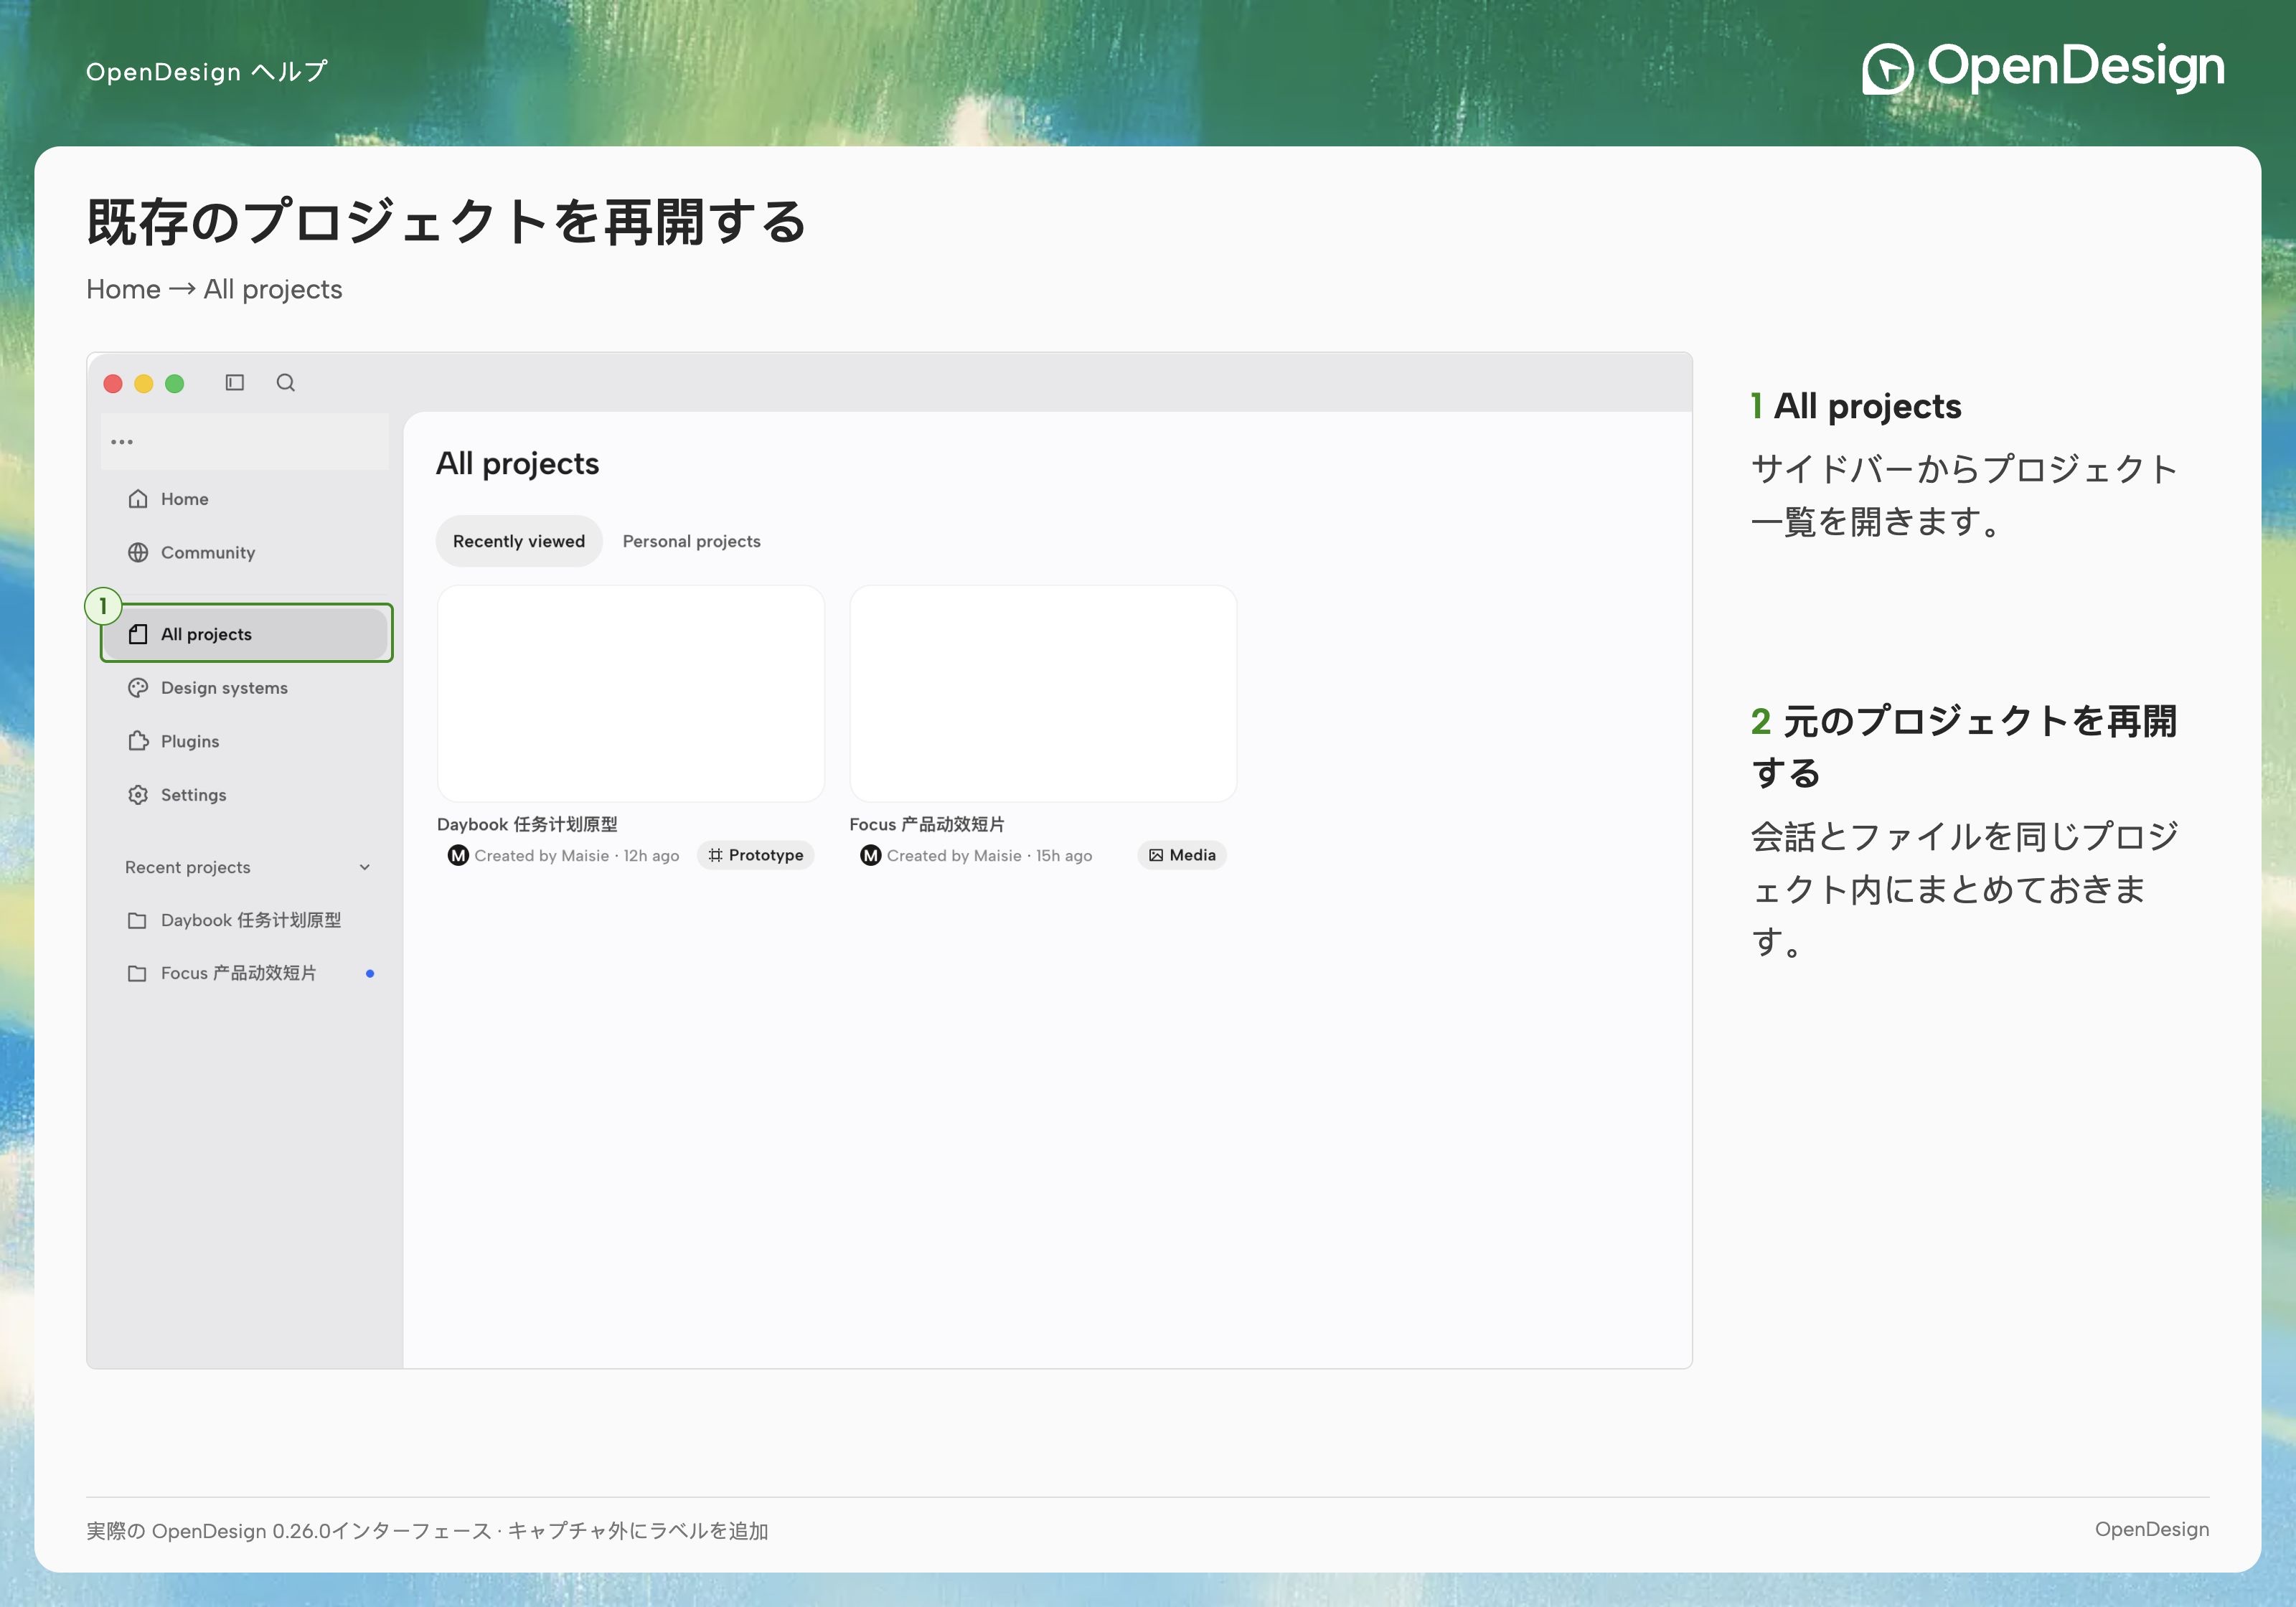Image resolution: width=2296 pixels, height=1607 pixels.
Task: Click the Home house icon
Action: [138, 499]
